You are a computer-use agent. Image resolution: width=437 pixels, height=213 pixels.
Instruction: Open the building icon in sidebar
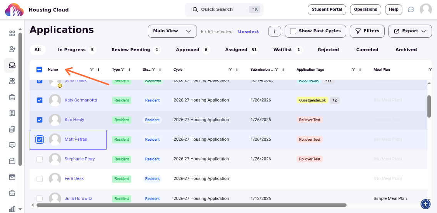point(12,113)
